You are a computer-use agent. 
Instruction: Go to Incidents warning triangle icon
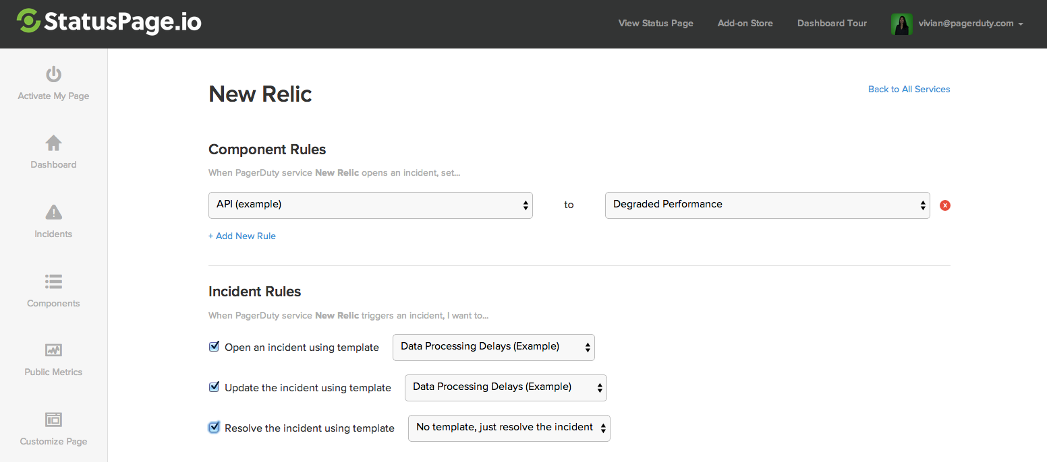pos(53,213)
